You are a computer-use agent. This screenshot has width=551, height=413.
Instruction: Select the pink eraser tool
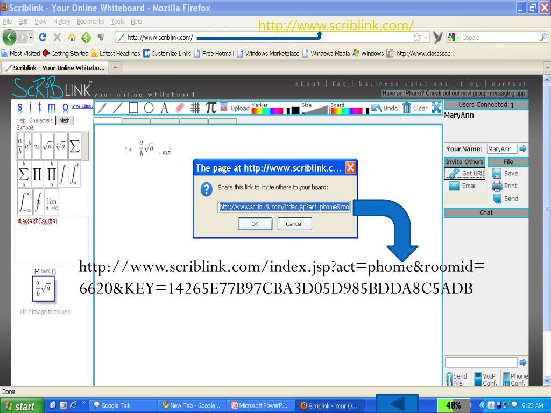point(180,108)
